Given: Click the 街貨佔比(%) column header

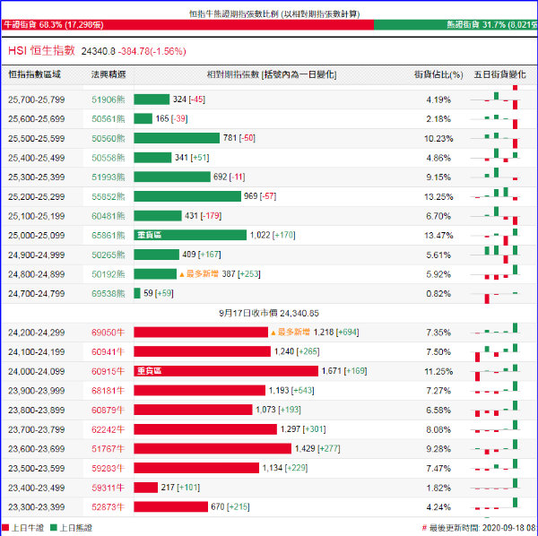Looking at the screenshot, I should click(438, 74).
